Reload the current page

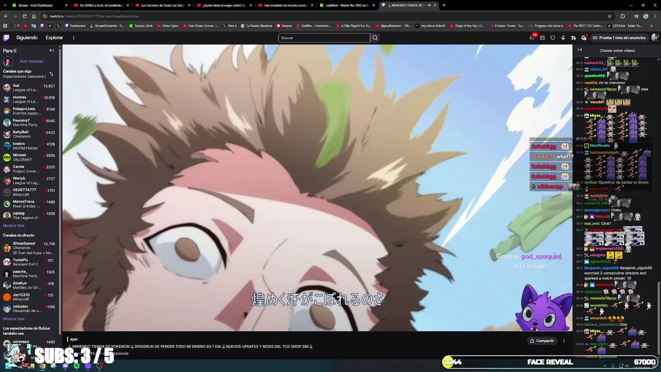coord(24,16)
